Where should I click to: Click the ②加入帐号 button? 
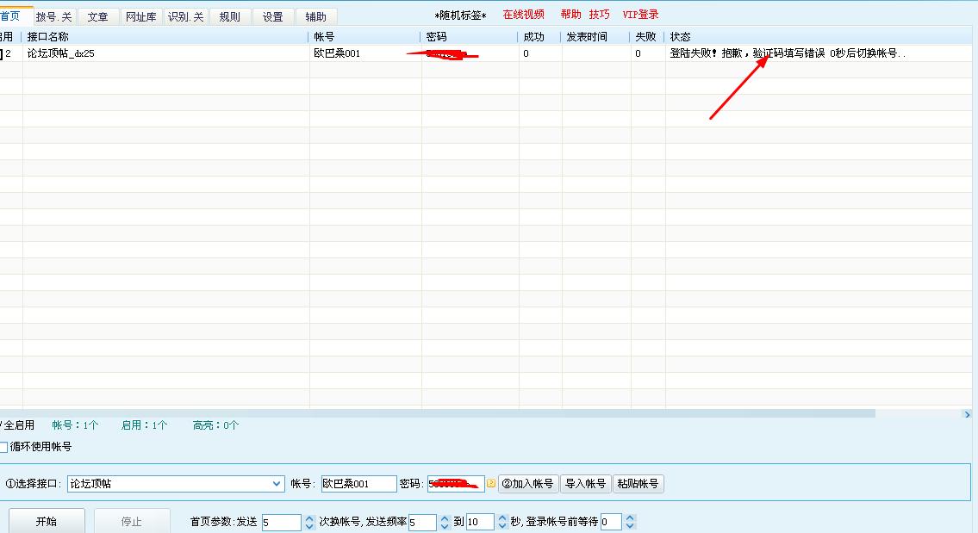click(x=527, y=484)
